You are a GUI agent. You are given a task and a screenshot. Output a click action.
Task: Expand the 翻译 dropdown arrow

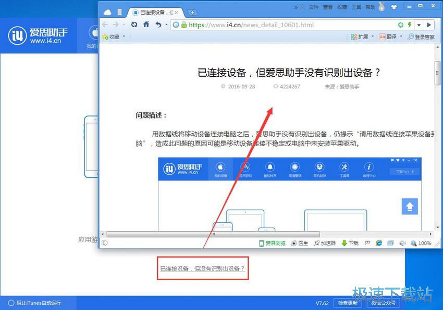(x=401, y=37)
